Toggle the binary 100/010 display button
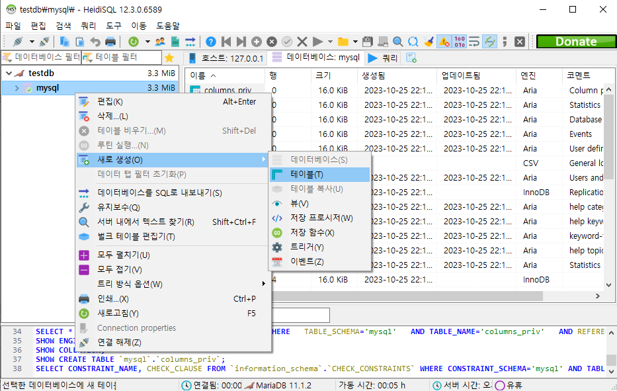The width and height of the screenshot is (617, 391). click(459, 41)
